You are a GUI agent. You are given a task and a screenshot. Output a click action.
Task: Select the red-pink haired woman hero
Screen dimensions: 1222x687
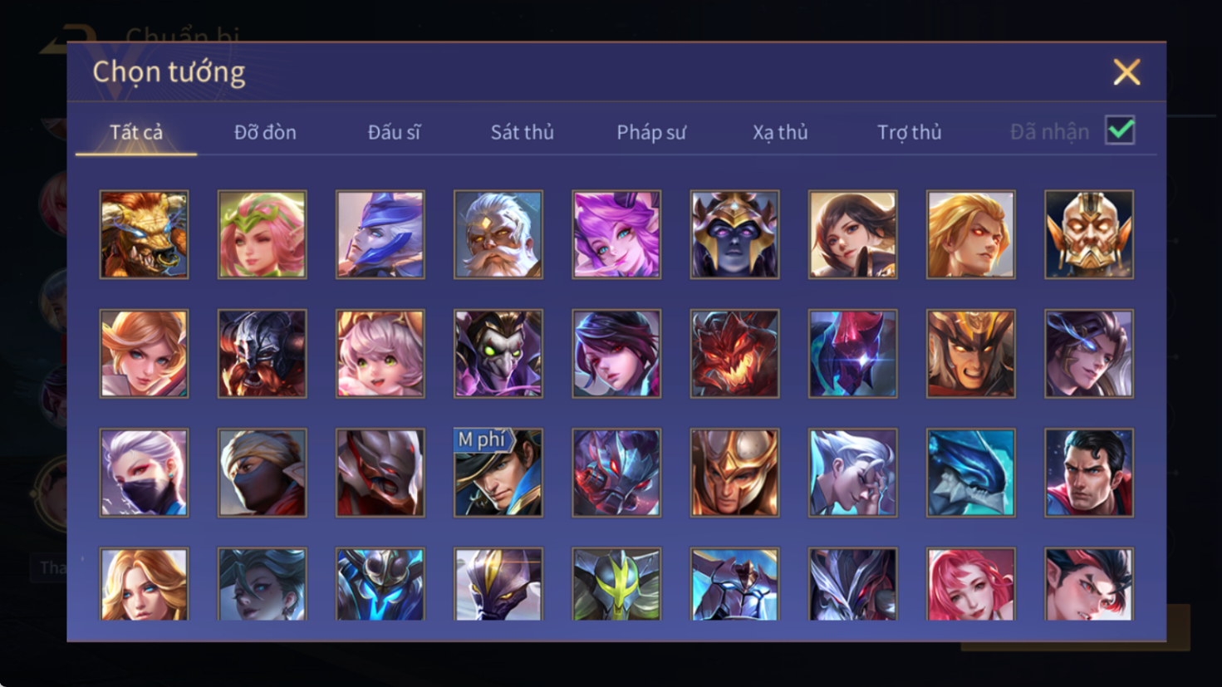click(x=971, y=584)
